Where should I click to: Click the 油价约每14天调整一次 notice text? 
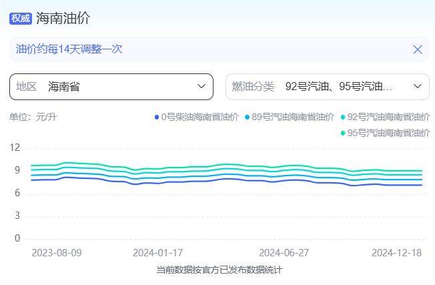[x=69, y=49]
